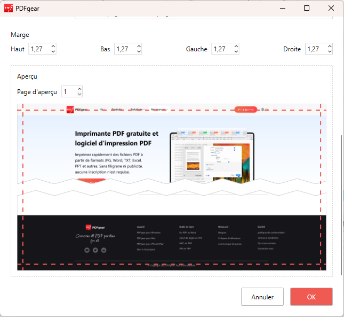Click the 'Droite' label
The width and height of the screenshot is (344, 317).
click(x=292, y=49)
